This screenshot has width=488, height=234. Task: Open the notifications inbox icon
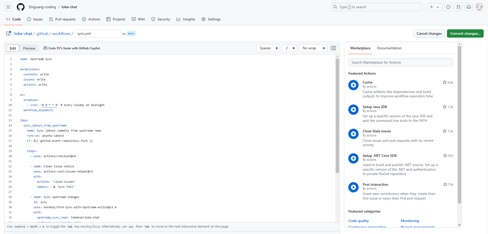point(469,7)
